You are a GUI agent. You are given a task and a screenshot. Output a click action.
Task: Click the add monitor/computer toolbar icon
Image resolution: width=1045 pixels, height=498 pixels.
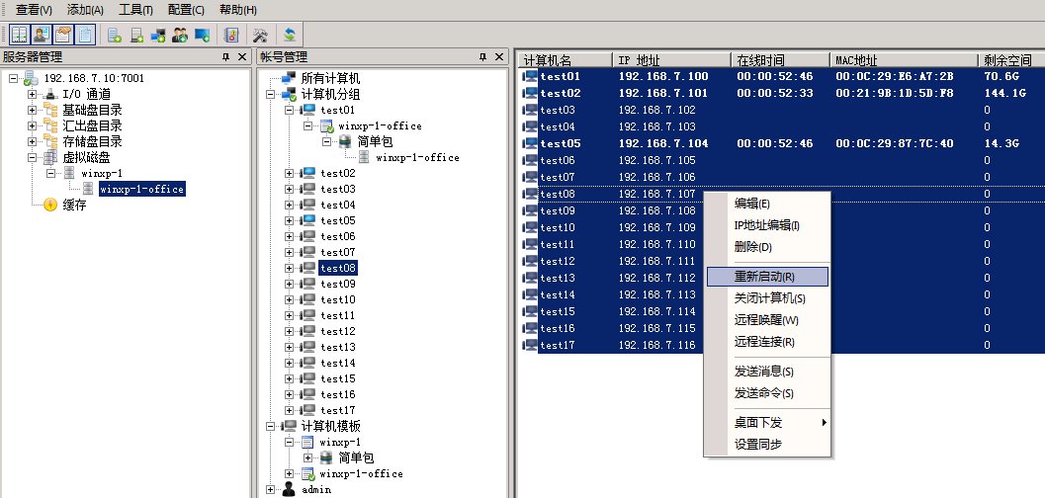click(202, 35)
